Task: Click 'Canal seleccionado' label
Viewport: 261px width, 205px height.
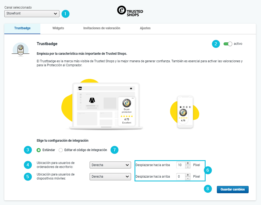Action: tap(18, 8)
